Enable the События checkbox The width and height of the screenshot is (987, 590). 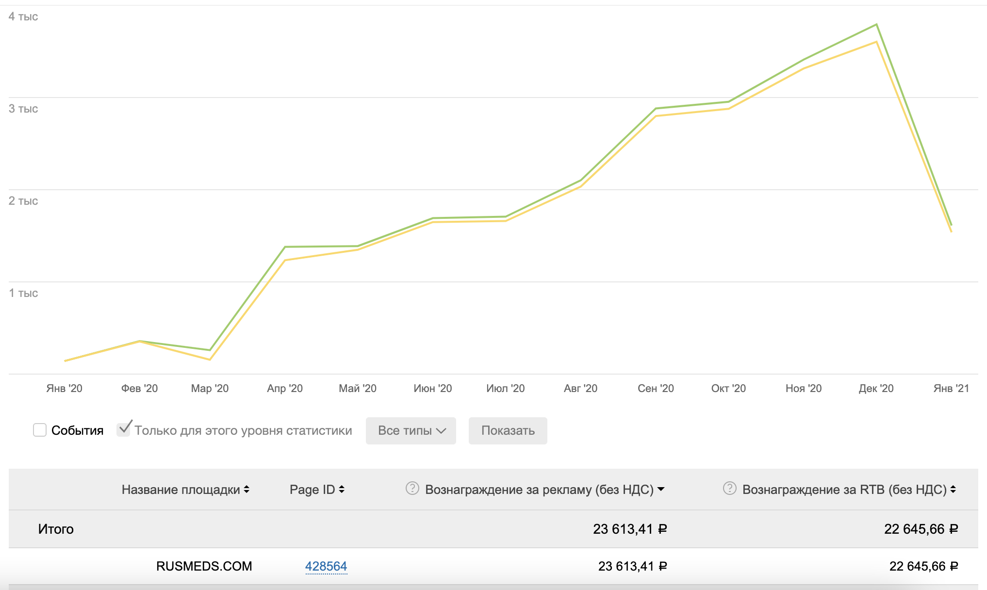tap(40, 430)
